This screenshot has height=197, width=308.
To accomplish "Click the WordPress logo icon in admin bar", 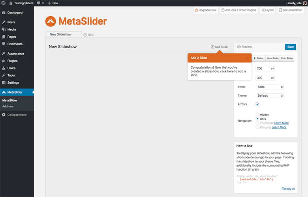I will pos(3,3).
